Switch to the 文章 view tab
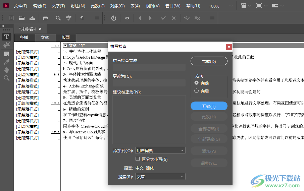This screenshot has height=191, width=304. [45, 38]
